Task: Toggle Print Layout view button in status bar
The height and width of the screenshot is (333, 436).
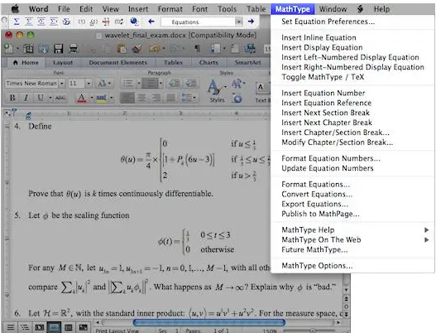Action: [54, 327]
